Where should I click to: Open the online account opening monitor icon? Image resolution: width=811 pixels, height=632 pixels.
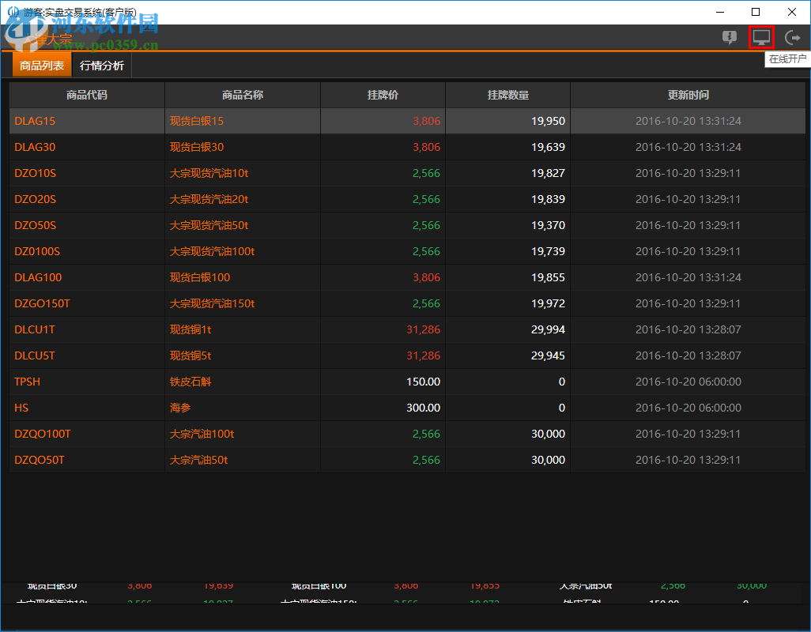760,37
